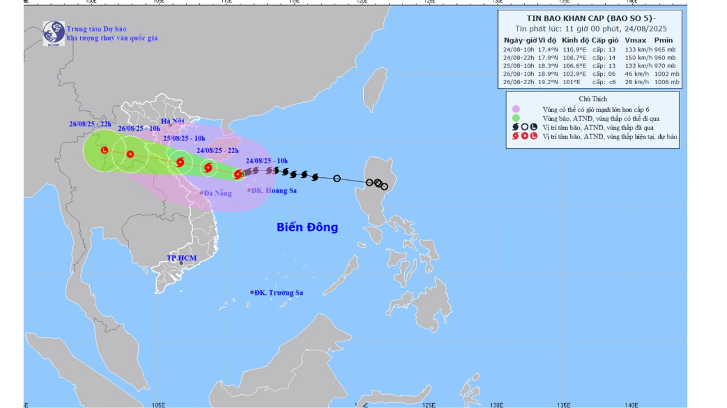Viewport: 727px width, 408px height.
Task: Click the red storm symbol in the legend
Action: point(515,136)
